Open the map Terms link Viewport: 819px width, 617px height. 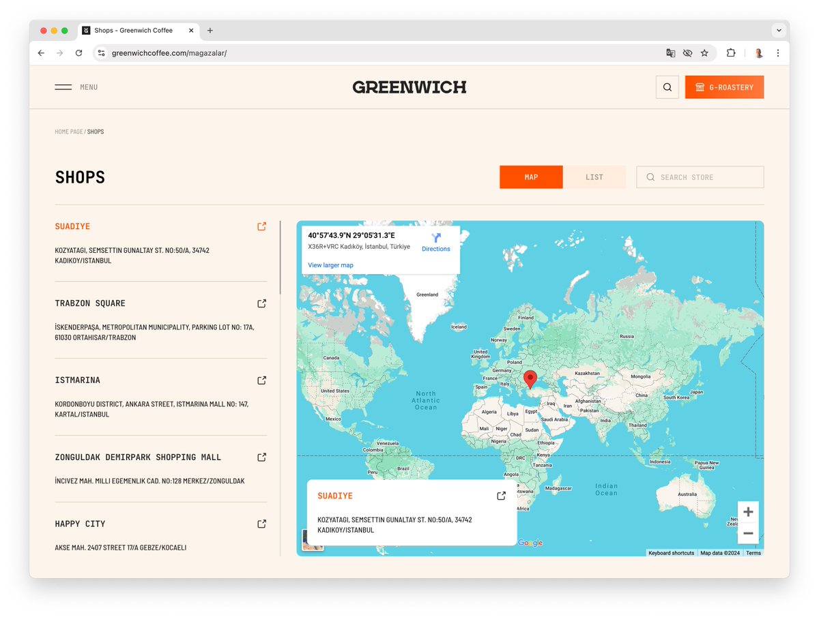(753, 553)
